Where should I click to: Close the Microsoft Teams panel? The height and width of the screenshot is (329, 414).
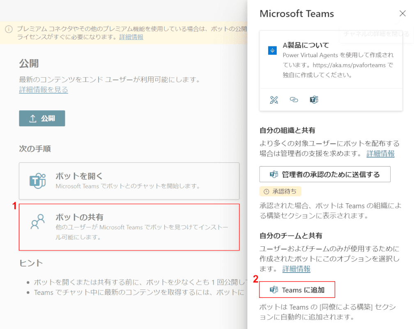coord(402,14)
